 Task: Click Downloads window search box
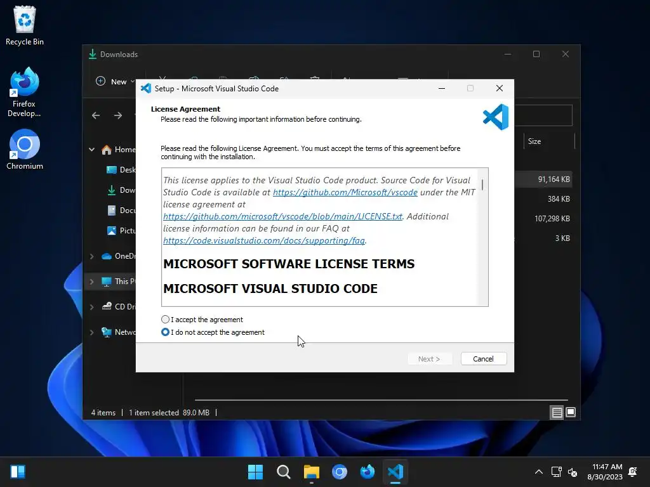point(543,115)
